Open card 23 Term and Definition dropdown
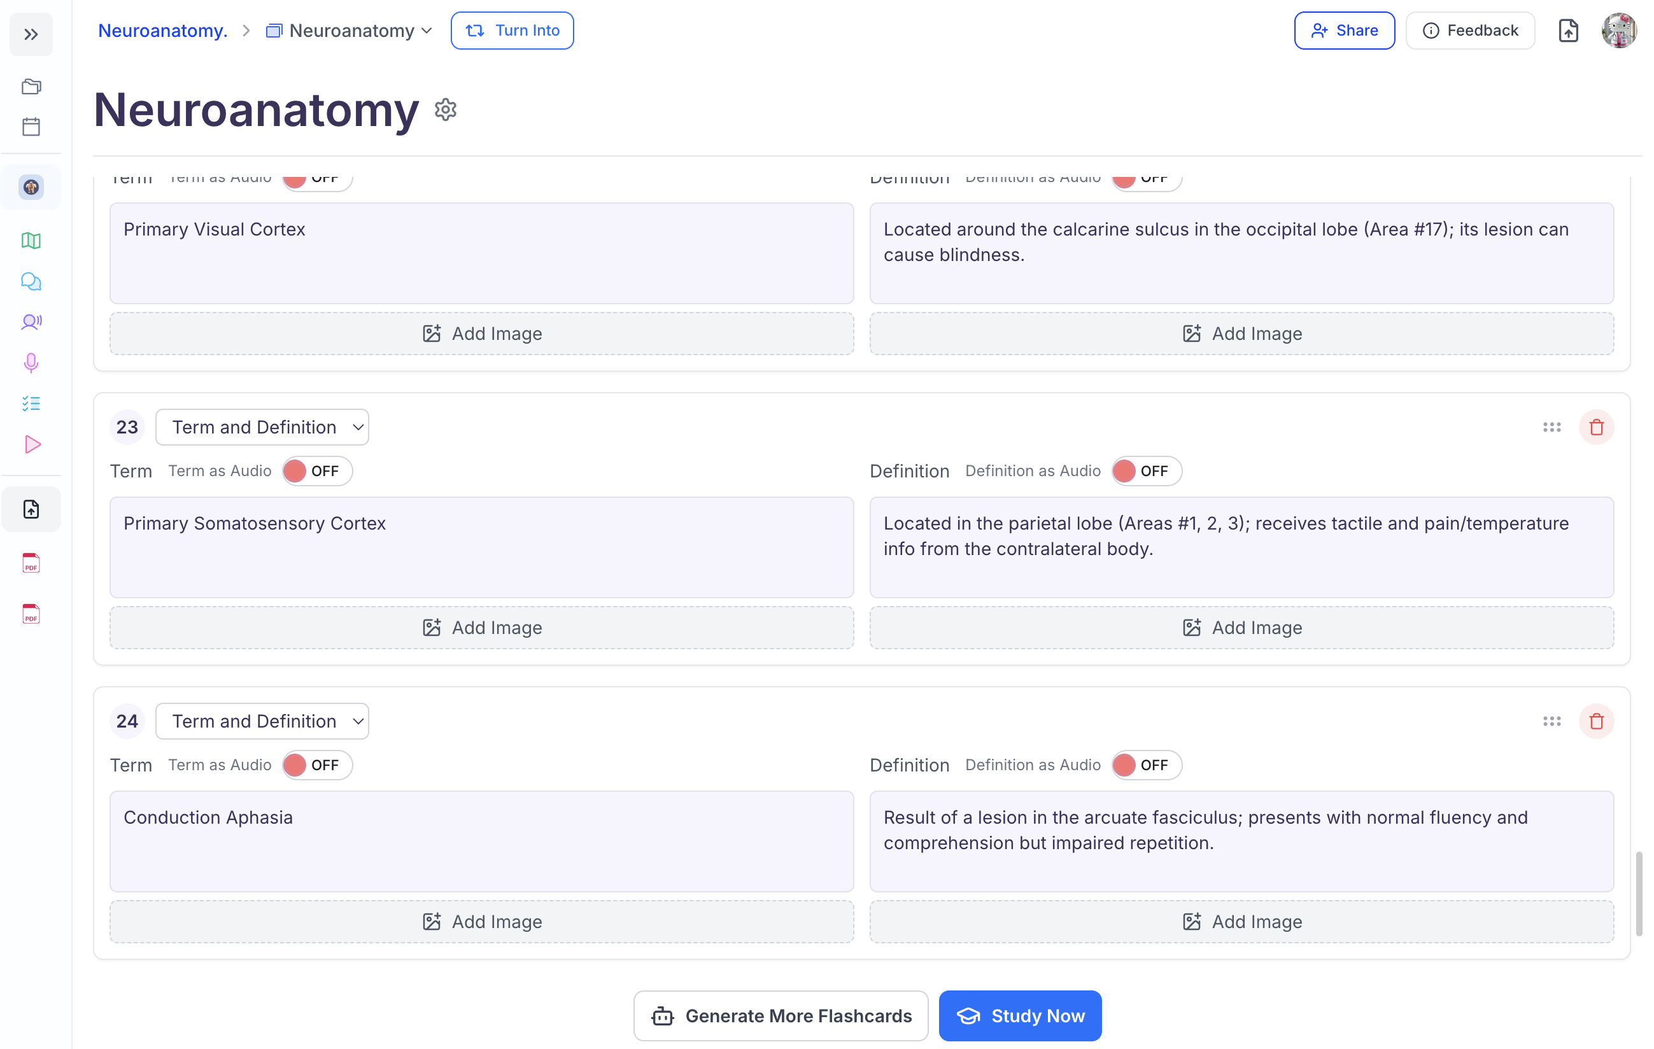Screen dimensions: 1654x1049 click(x=262, y=427)
